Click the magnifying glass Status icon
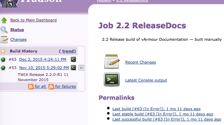Viewport: 224px width, 125px height. coord(4,30)
